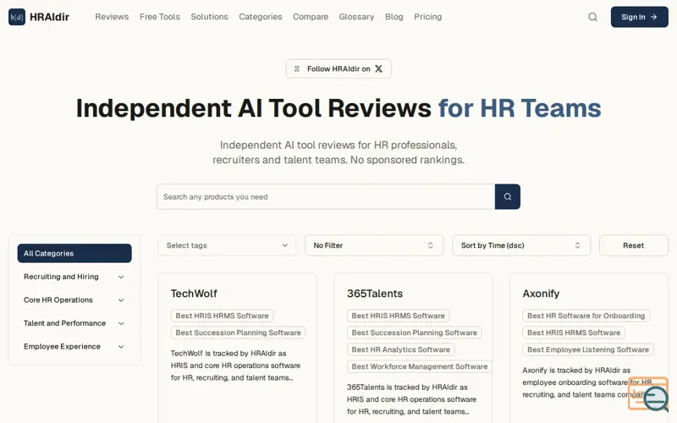Reset all filters with Reset button
This screenshot has height=423, width=677.
click(633, 245)
